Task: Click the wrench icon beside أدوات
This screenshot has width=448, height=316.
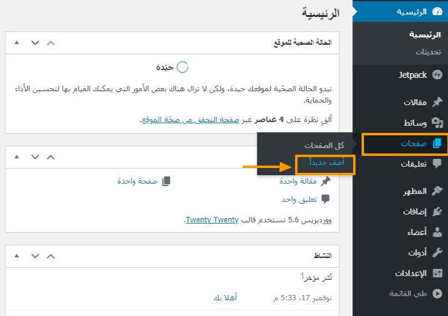Action: point(437,253)
